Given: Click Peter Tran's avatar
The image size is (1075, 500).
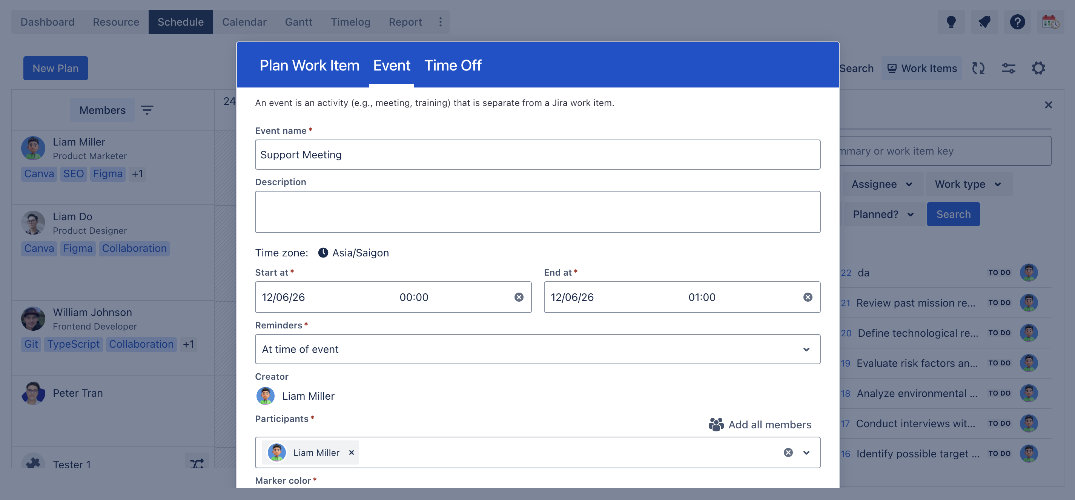Looking at the screenshot, I should click(33, 393).
